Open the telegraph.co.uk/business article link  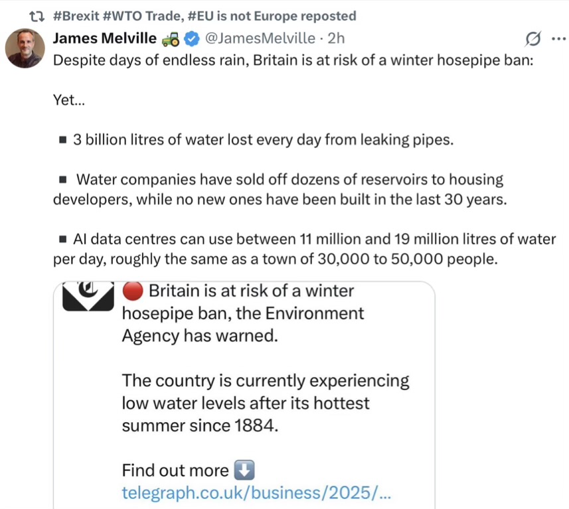pyautogui.click(x=256, y=492)
